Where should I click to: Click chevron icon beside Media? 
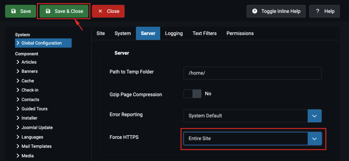[18, 156]
